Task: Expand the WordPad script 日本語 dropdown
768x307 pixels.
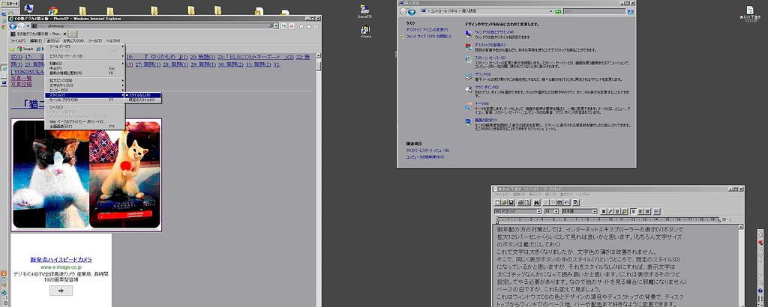Action: pyautogui.click(x=595, y=212)
